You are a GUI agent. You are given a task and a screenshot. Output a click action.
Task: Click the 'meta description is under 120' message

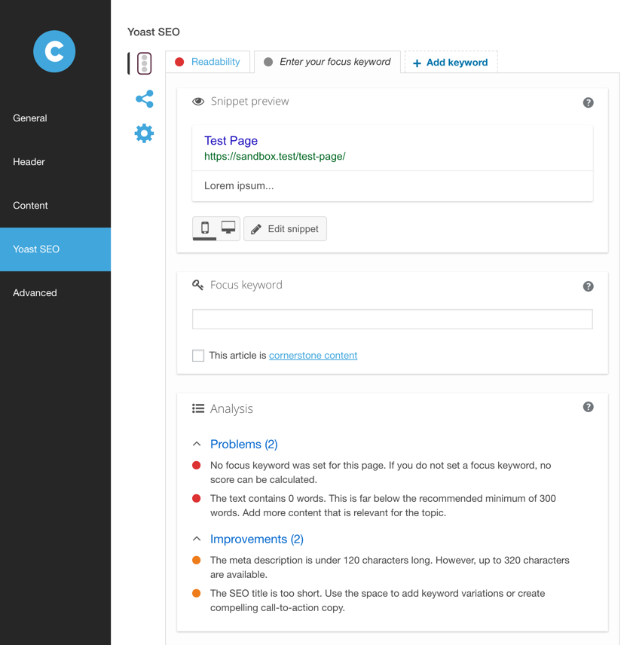click(390, 567)
